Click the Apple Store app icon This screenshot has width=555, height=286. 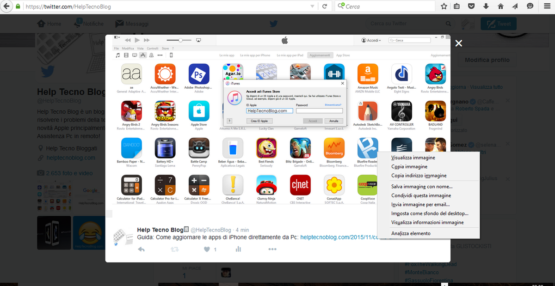[x=199, y=111]
